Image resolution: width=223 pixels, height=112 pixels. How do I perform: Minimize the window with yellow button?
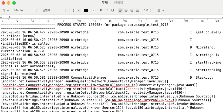pos(9,3)
